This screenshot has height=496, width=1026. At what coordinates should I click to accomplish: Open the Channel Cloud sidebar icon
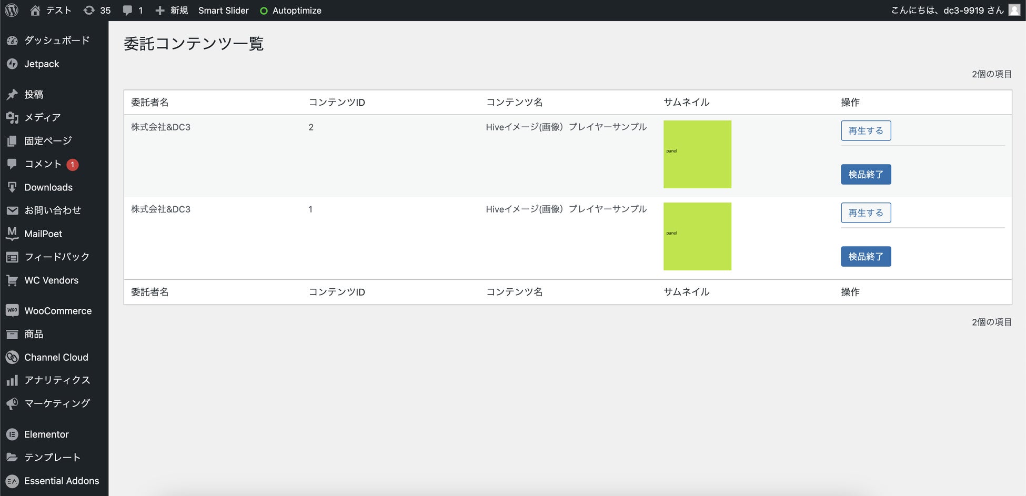[x=12, y=357]
